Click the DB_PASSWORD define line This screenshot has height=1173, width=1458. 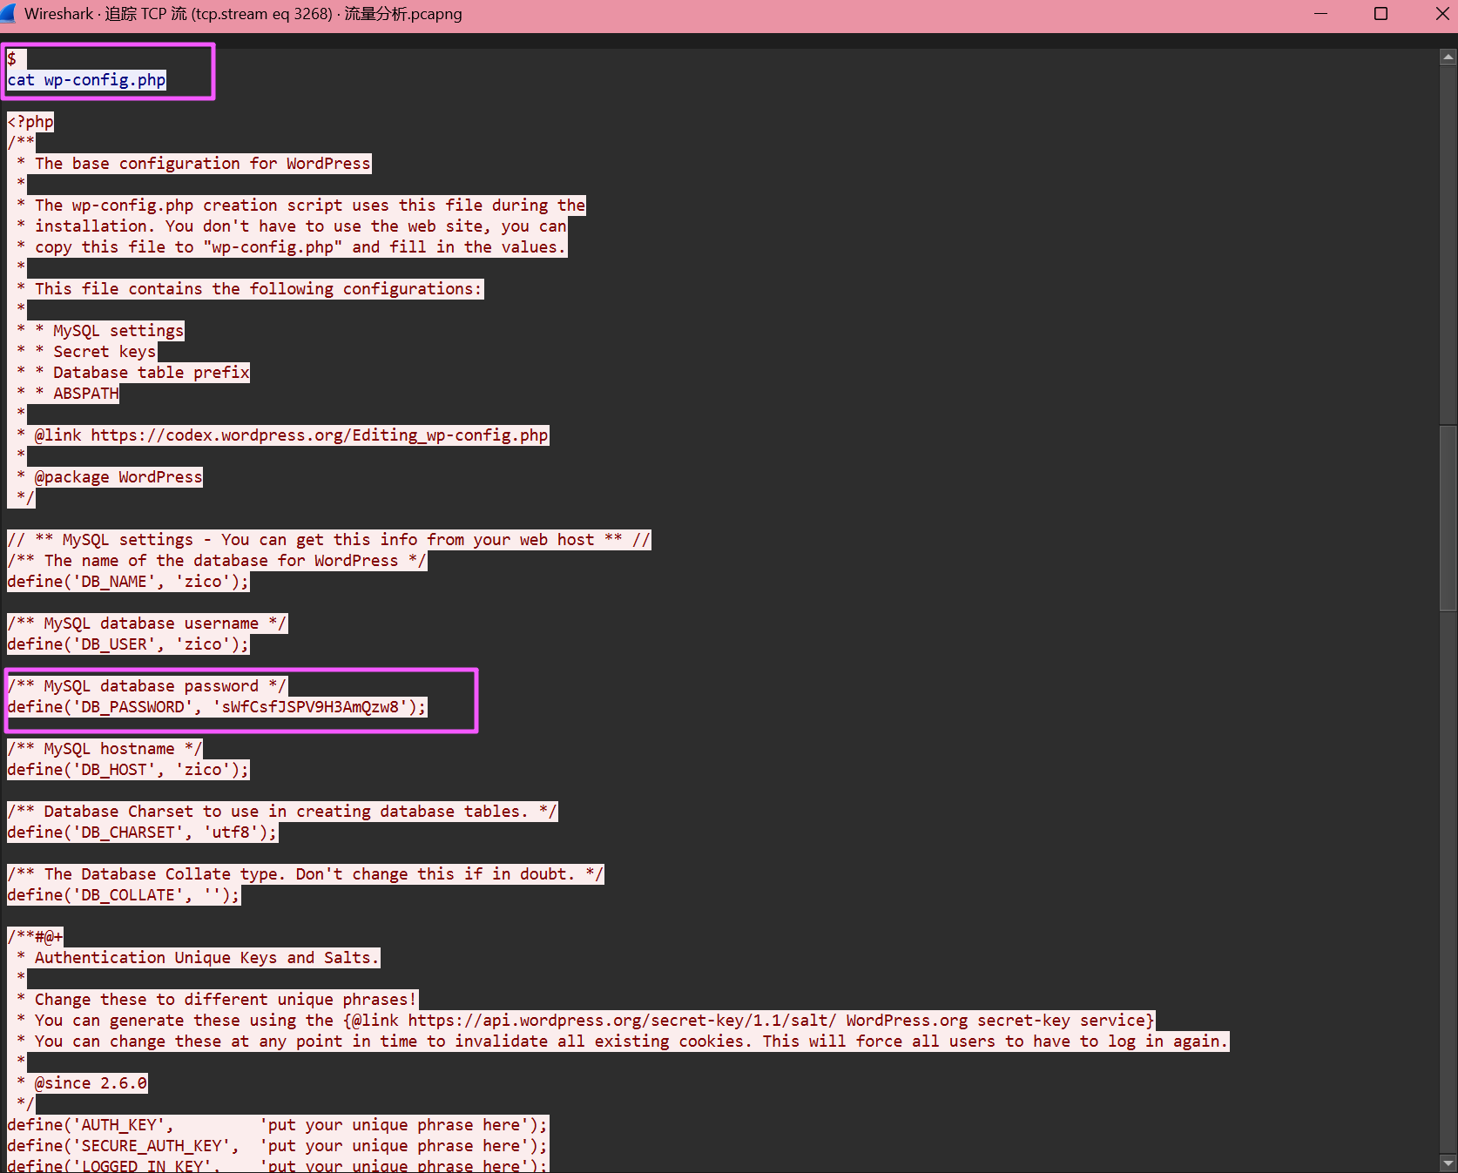217,707
